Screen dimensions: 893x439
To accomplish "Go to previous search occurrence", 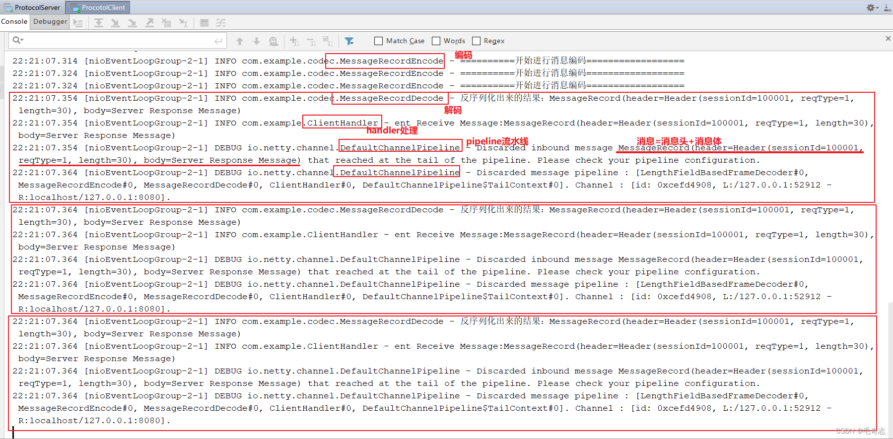I will tap(240, 41).
